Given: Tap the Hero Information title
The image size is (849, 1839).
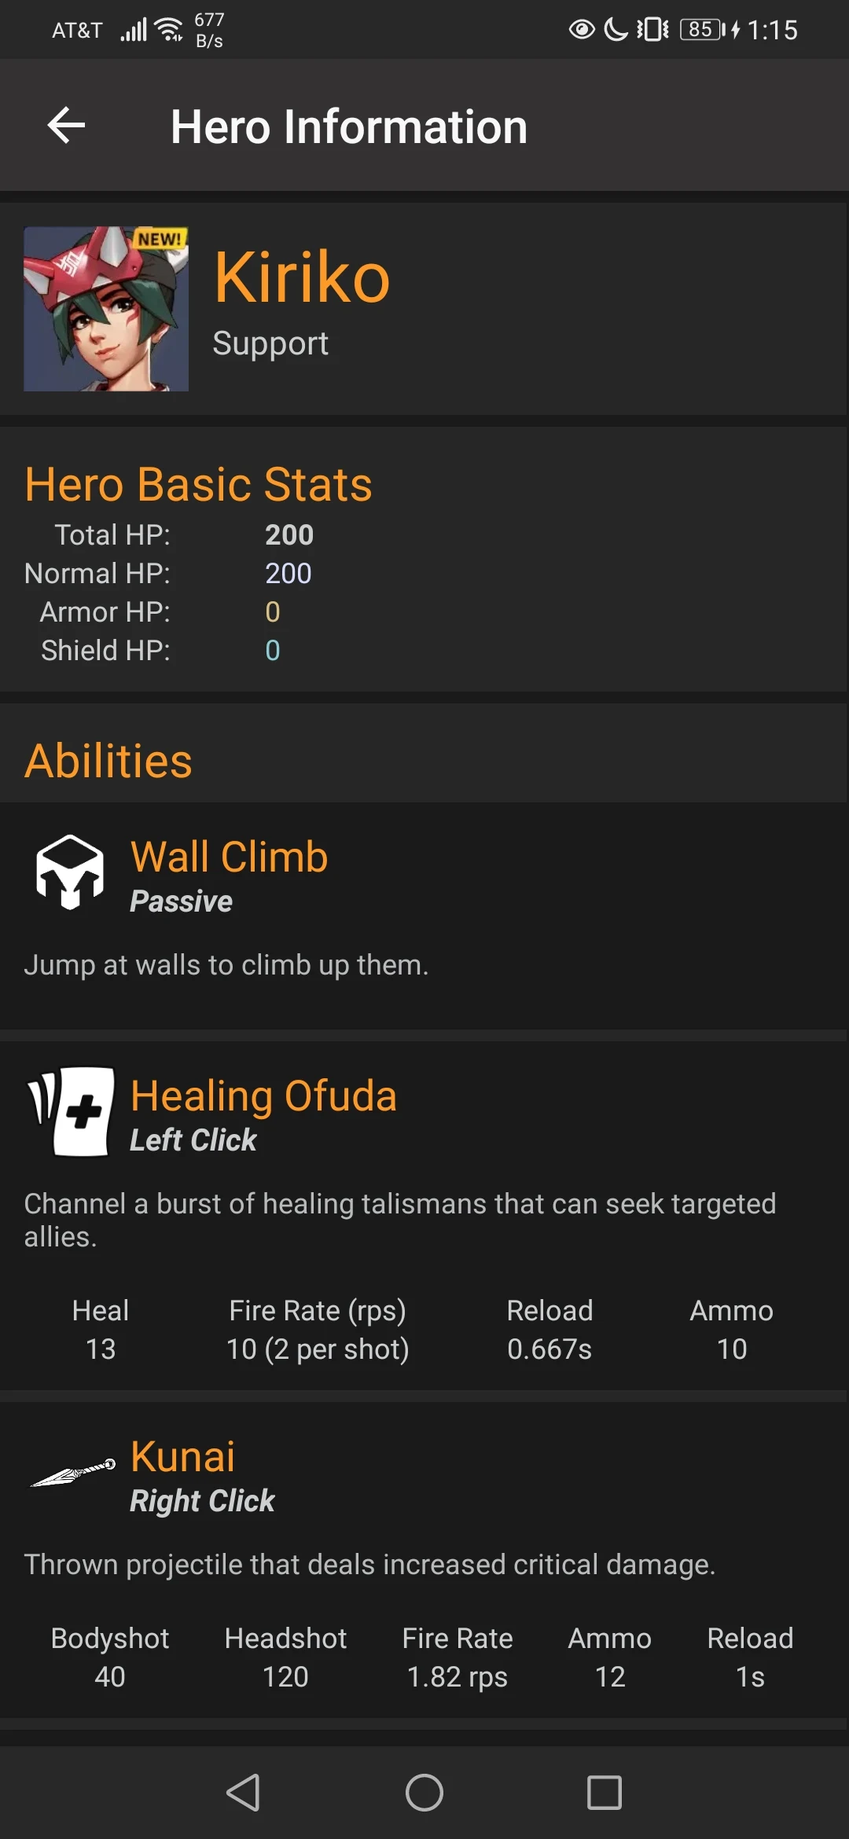Looking at the screenshot, I should pos(349,127).
